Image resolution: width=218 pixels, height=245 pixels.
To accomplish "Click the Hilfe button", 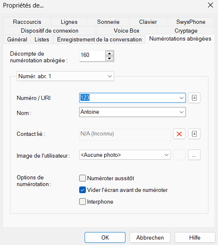I will coord(195,237).
